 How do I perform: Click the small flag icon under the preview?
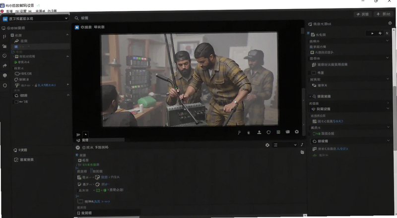tap(239, 132)
